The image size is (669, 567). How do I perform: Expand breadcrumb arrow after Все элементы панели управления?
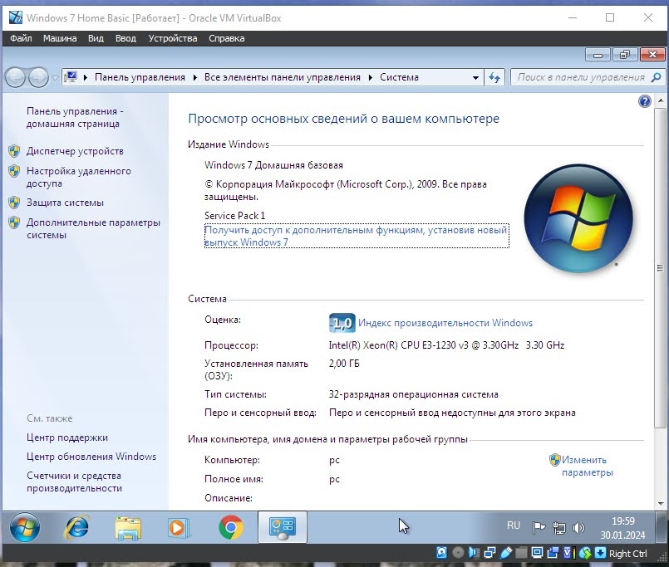[x=371, y=77]
